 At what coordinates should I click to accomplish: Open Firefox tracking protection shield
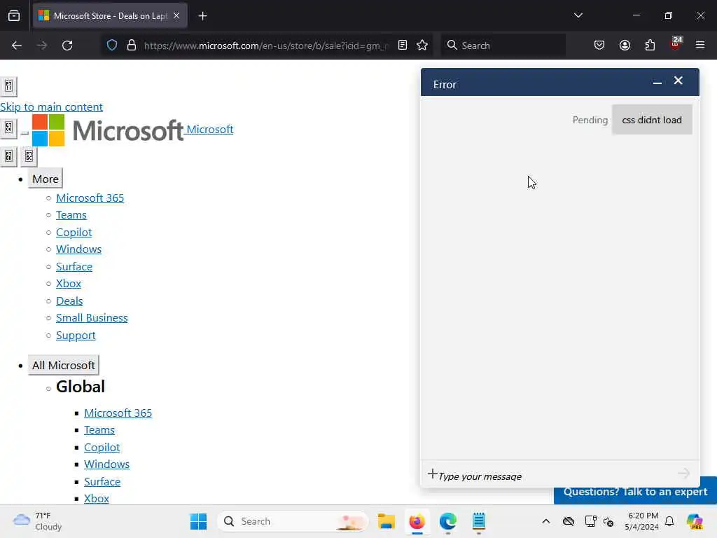pyautogui.click(x=112, y=46)
